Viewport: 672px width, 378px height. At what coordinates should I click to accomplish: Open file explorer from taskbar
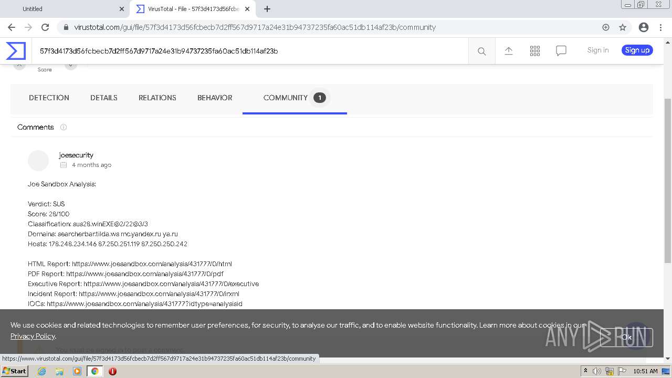pos(59,371)
